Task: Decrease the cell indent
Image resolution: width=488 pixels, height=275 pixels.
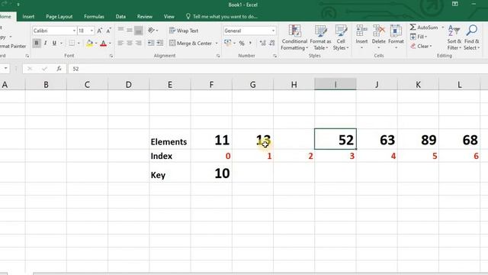Action: click(x=151, y=43)
